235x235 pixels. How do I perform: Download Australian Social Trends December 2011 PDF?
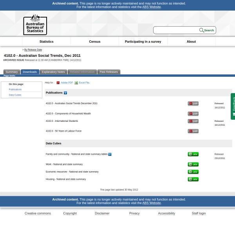[193, 103]
